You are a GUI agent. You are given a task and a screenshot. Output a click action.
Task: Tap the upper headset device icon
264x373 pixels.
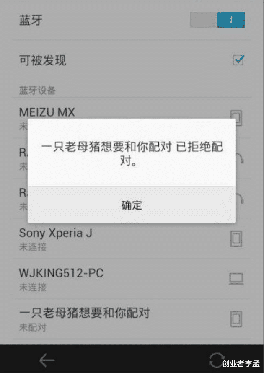pyautogui.click(x=240, y=158)
